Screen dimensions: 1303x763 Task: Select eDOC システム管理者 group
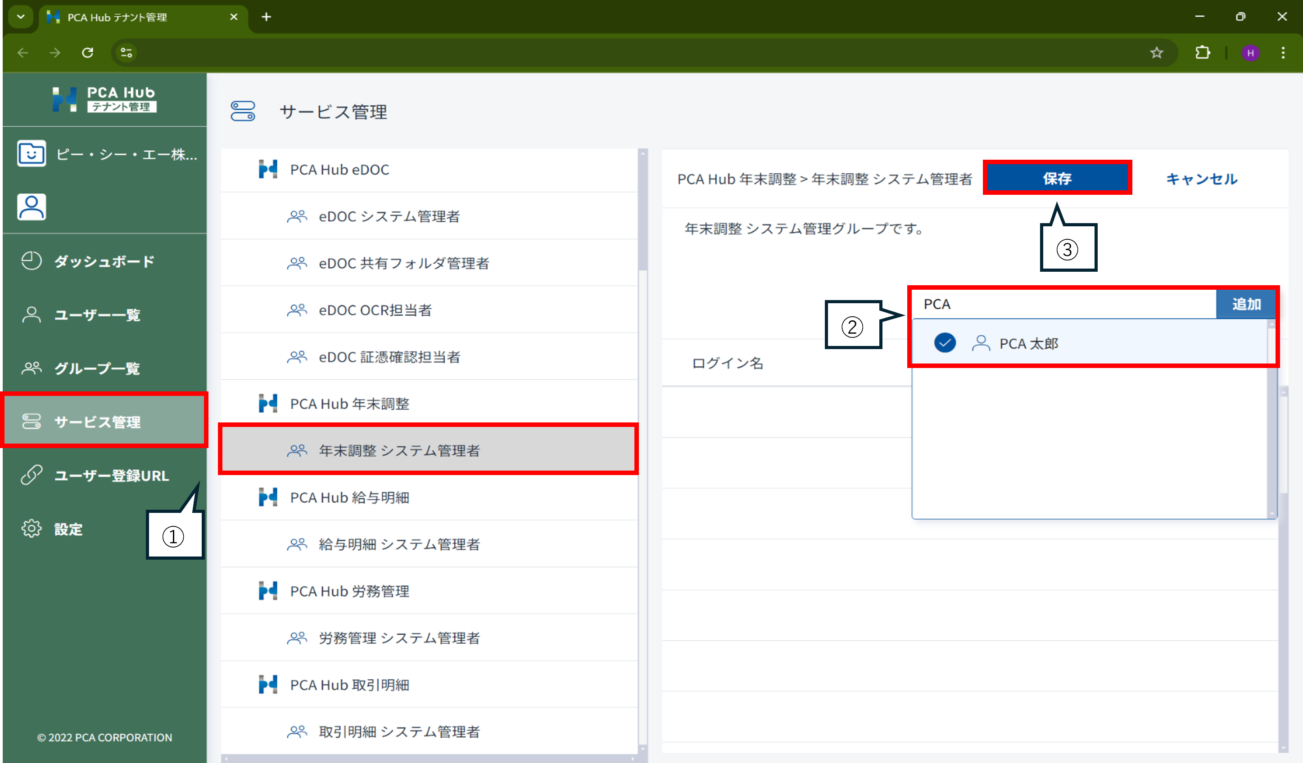pyautogui.click(x=429, y=216)
